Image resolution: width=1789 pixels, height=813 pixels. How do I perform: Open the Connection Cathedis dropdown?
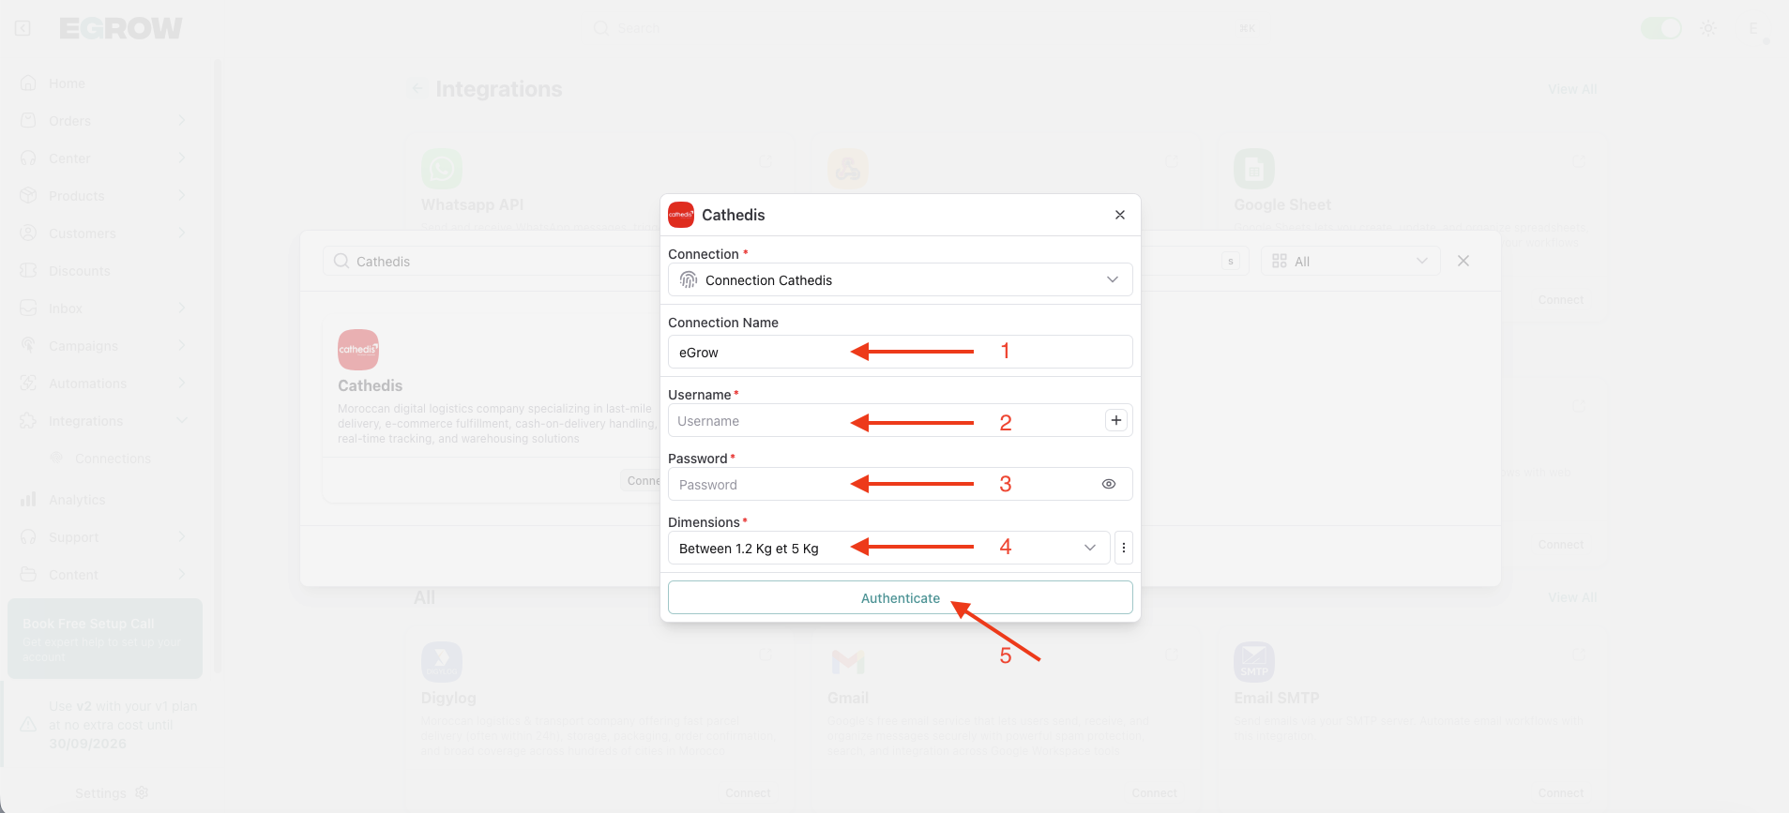pos(901,279)
